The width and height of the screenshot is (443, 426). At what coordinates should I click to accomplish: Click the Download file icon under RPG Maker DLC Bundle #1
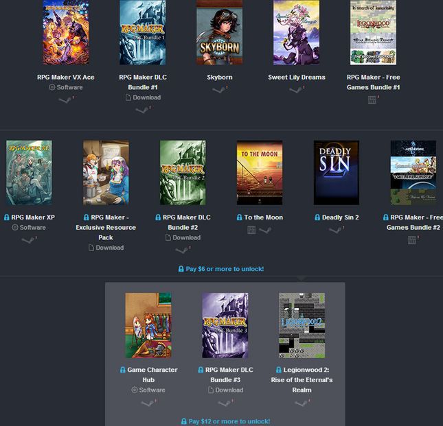128,97
